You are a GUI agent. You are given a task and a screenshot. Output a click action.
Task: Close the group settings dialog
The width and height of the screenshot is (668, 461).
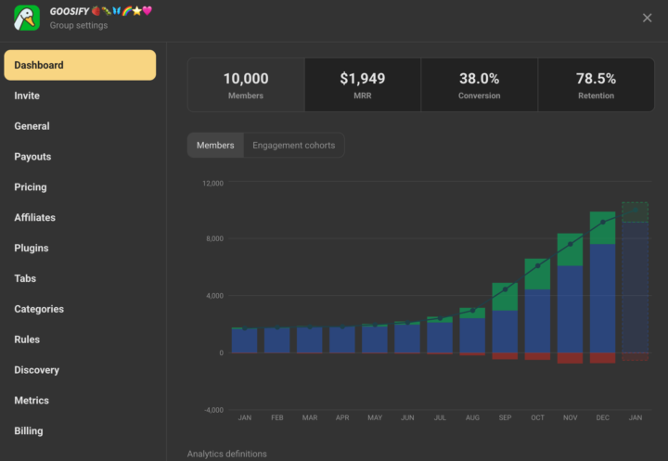point(647,18)
